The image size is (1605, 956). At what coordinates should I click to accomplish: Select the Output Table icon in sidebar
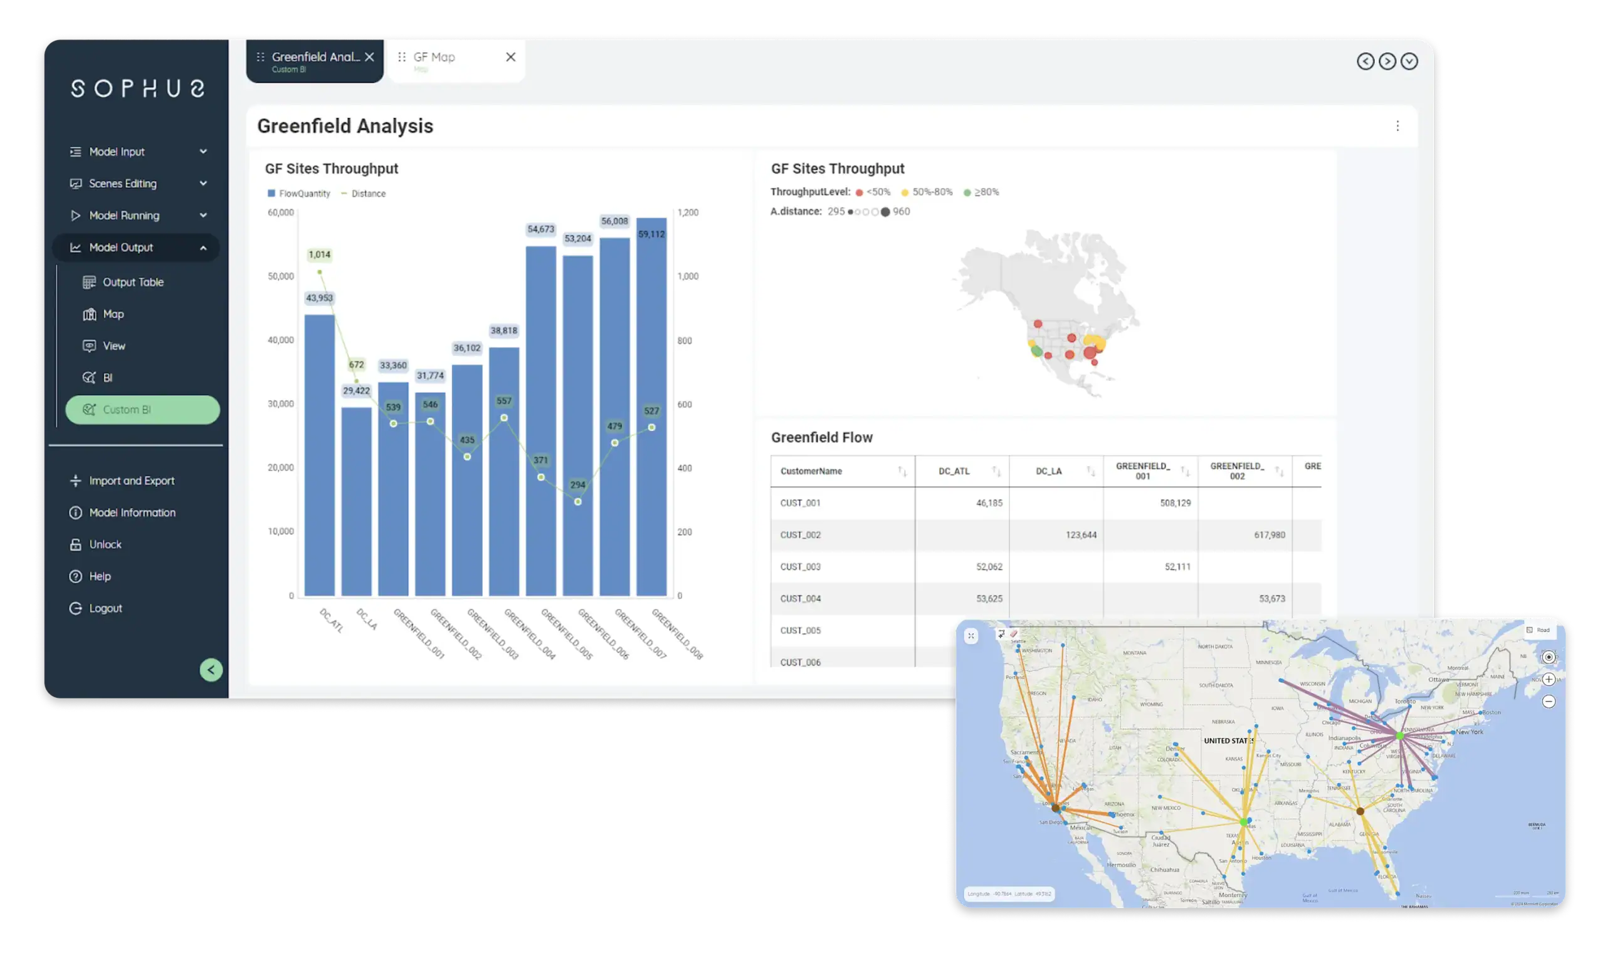pos(90,281)
